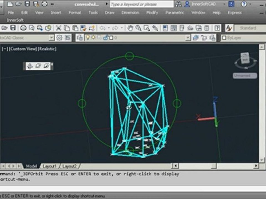The height and width of the screenshot is (199, 266).
Task: Open the layer list dropdown arrow
Action: 188,38
